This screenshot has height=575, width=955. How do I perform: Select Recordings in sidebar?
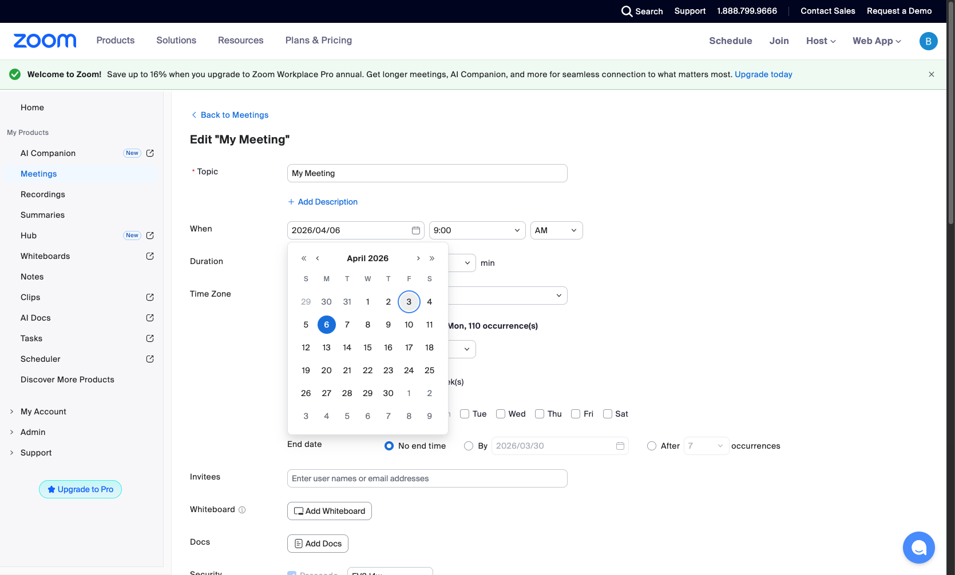tap(43, 194)
